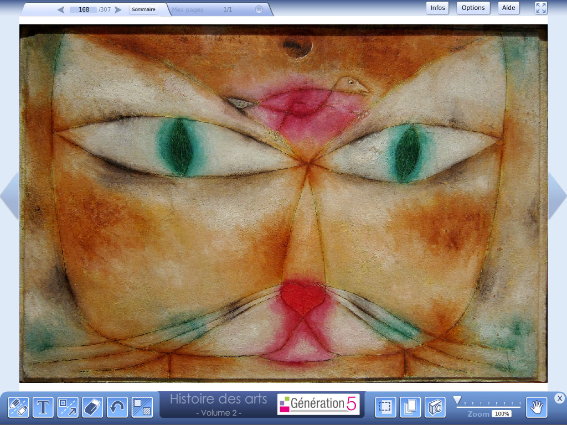Select the Text tool
Viewport: 567px width, 425px height.
(43, 407)
